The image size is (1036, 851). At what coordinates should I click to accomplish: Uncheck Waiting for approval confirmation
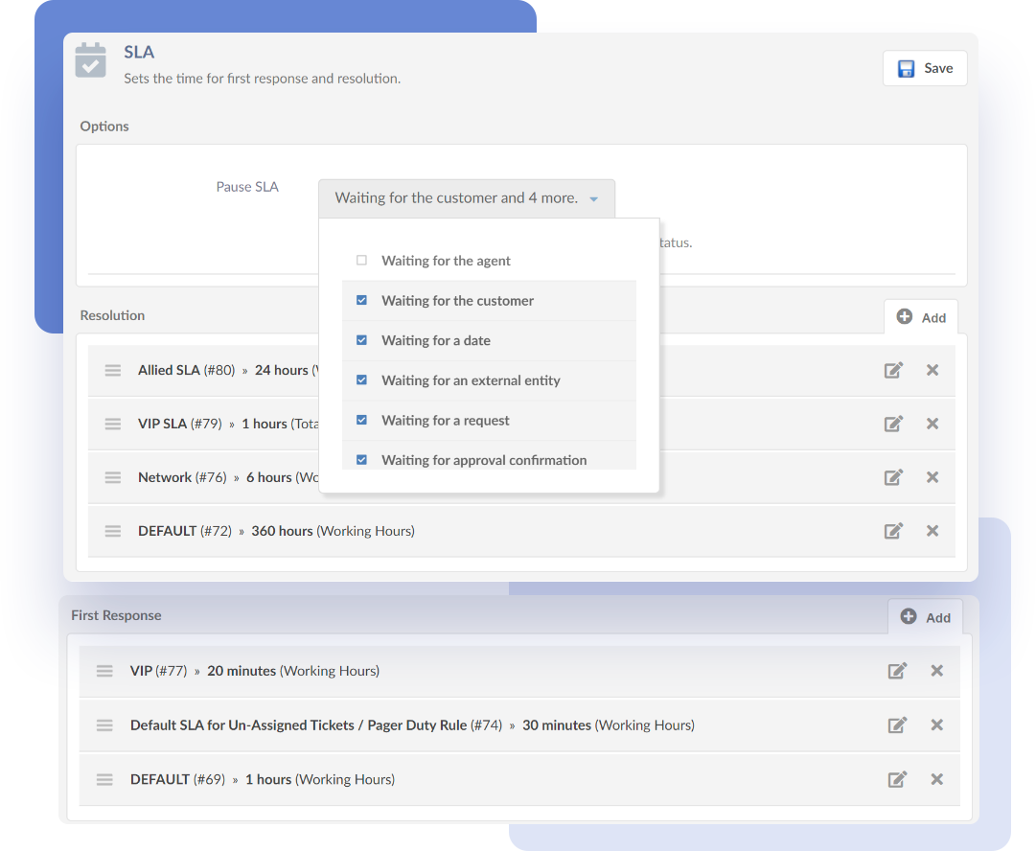(361, 459)
